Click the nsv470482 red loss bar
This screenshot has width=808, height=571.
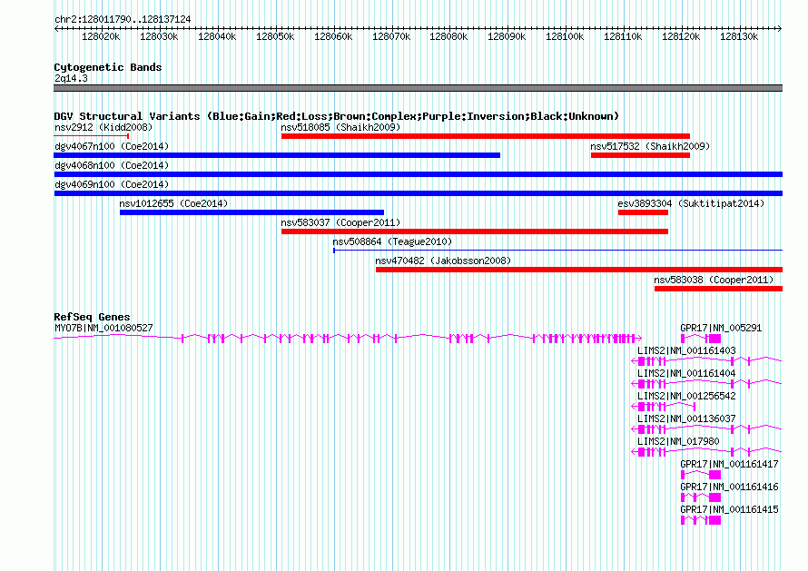coord(579,270)
